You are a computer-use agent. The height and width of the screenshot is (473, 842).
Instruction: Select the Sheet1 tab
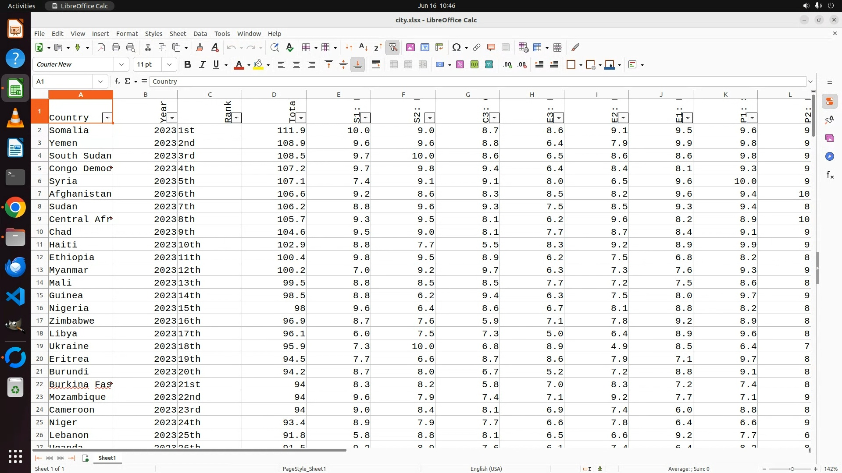pos(107,458)
